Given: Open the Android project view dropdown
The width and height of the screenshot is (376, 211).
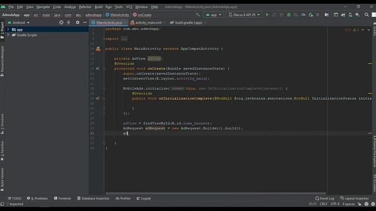Looking at the screenshot, I should pyautogui.click(x=19, y=22).
